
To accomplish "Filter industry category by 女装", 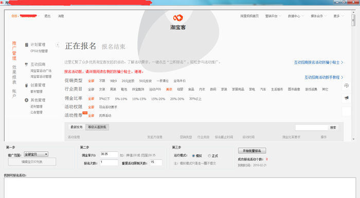I will click(102, 89).
